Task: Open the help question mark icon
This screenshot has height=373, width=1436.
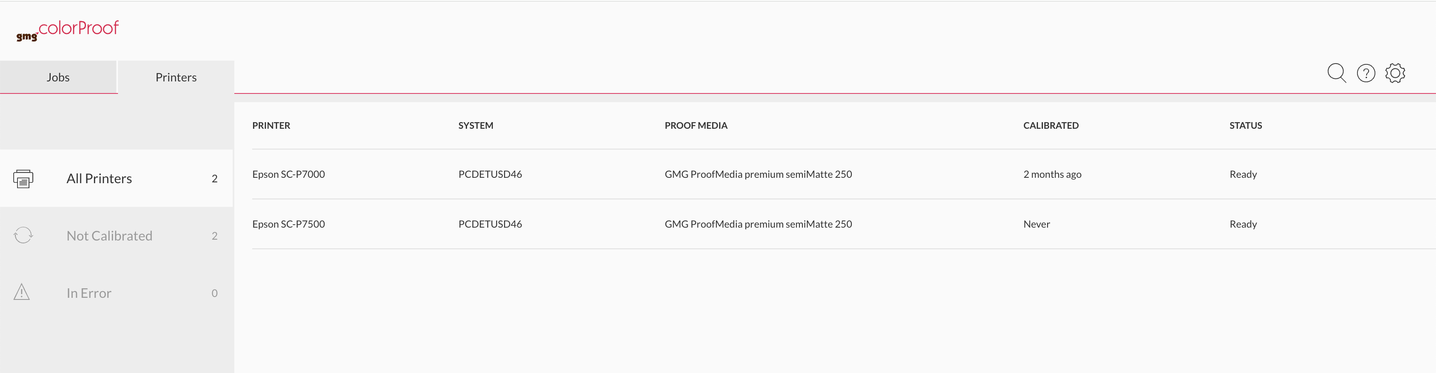Action: click(x=1366, y=73)
